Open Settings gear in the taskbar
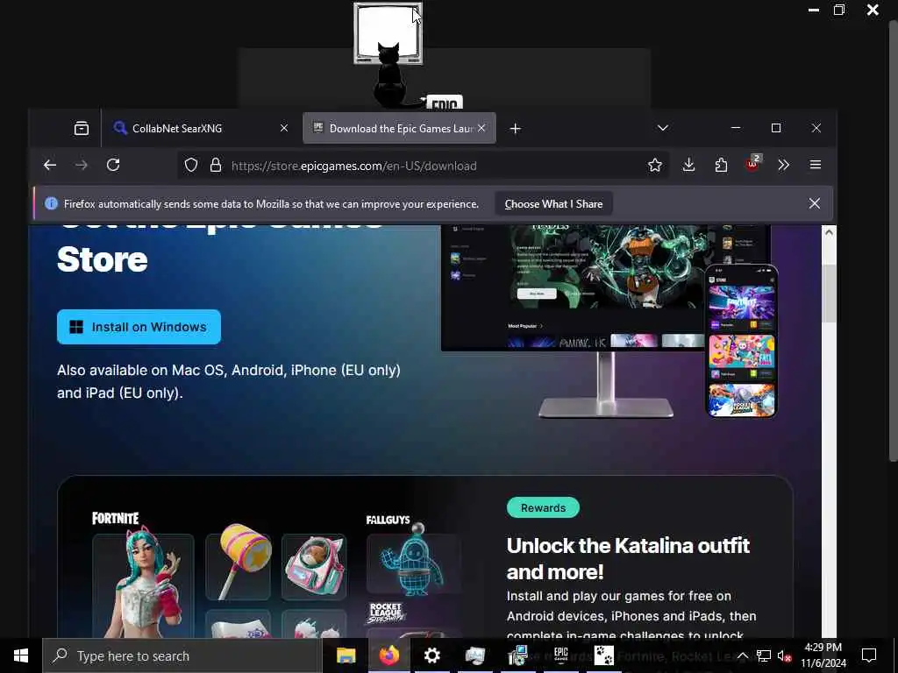 432,655
